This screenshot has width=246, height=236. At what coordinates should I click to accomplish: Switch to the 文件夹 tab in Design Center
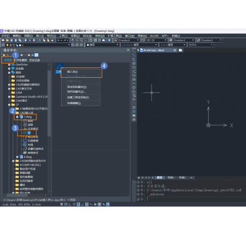click(x=8, y=60)
